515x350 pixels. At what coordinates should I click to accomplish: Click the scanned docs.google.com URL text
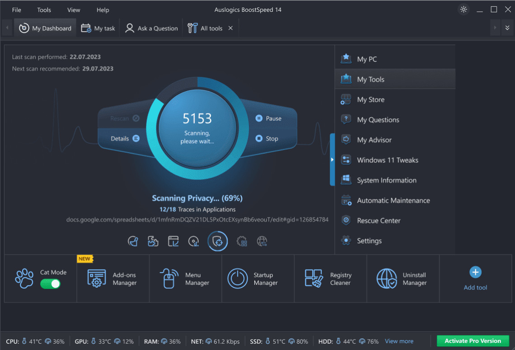coord(197,219)
